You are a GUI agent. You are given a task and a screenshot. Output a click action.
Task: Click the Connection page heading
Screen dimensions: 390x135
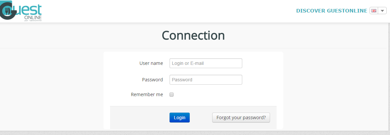(x=193, y=35)
